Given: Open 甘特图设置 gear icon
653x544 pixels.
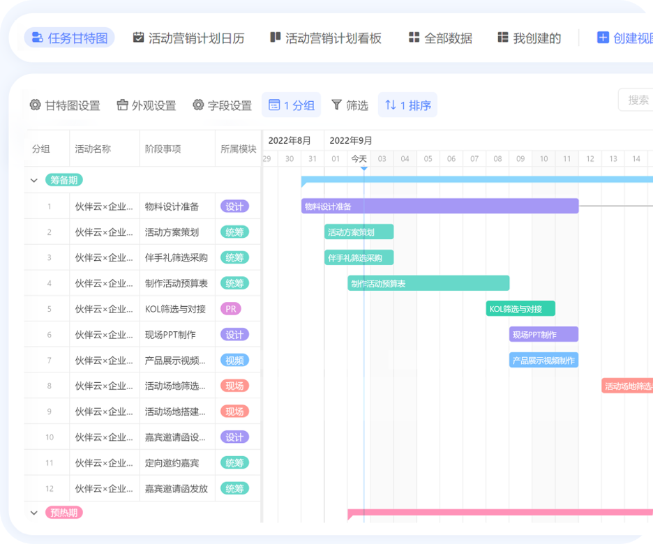Looking at the screenshot, I should pos(36,105).
